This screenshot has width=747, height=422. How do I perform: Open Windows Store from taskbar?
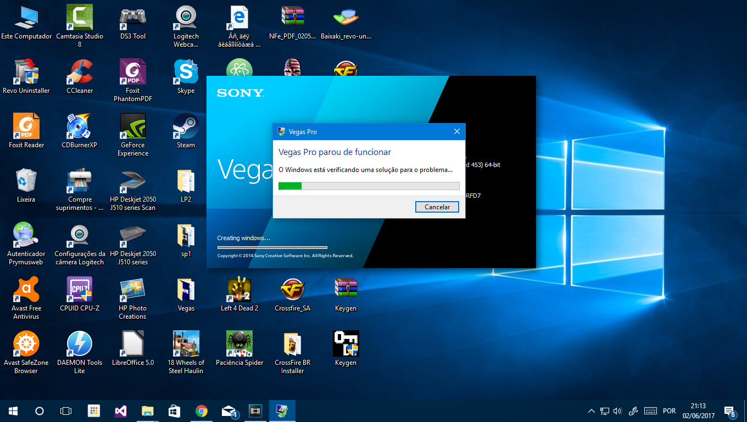(175, 411)
